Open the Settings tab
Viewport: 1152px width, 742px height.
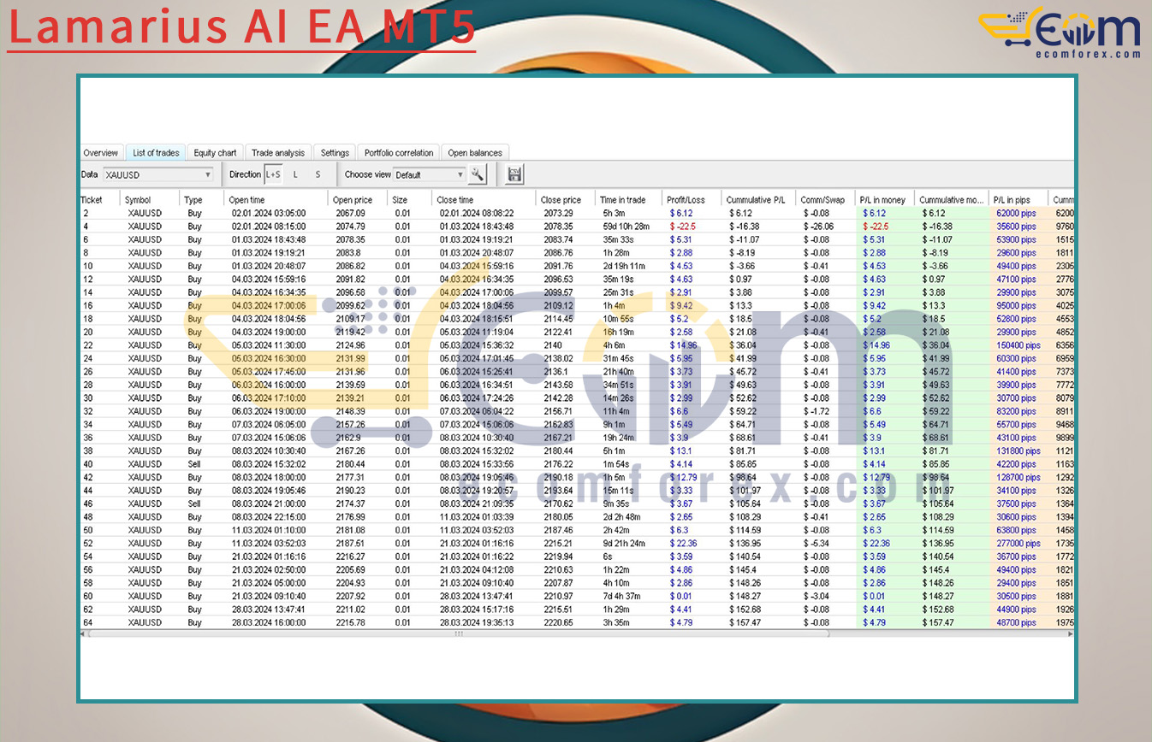[x=335, y=153]
